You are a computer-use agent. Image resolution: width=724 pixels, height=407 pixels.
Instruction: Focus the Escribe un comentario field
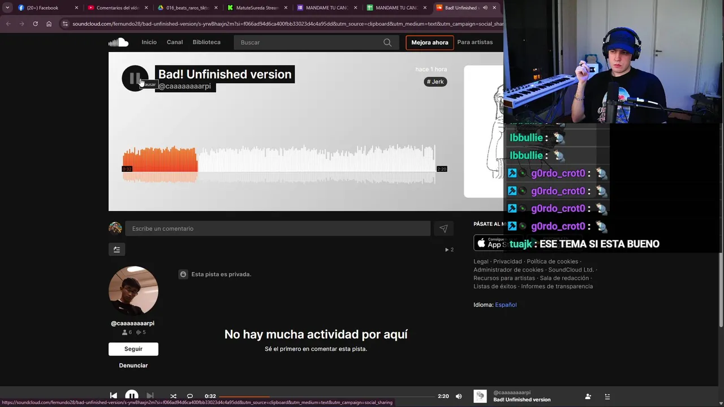[x=278, y=228]
